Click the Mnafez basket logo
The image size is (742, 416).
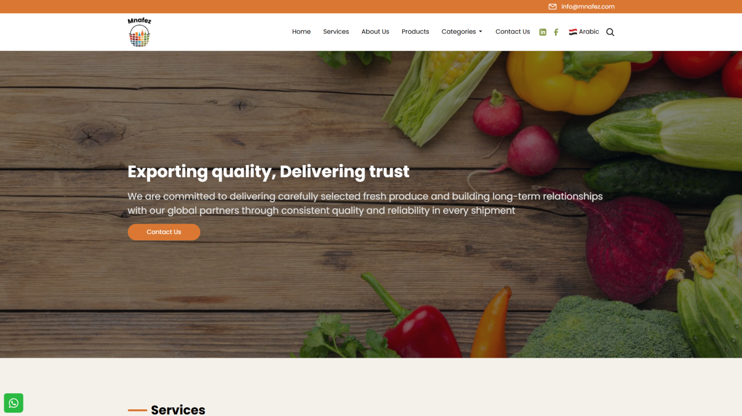[139, 32]
